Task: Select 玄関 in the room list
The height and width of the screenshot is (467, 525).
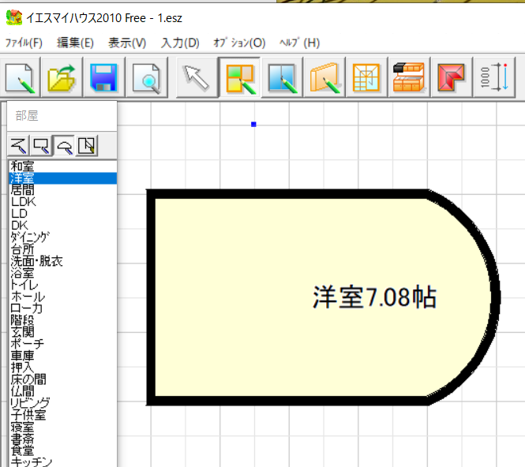Action: (62, 332)
